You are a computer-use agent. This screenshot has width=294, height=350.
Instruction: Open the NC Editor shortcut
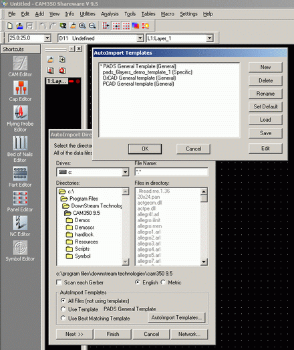tap(20, 226)
